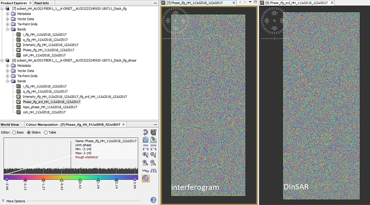Click the yellow slider marker at -0.42
The height and width of the screenshot is (205, 370).
[x=62, y=179]
